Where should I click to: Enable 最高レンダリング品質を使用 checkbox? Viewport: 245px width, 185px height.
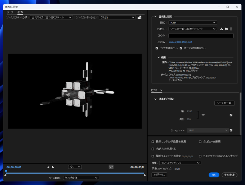point(153,142)
